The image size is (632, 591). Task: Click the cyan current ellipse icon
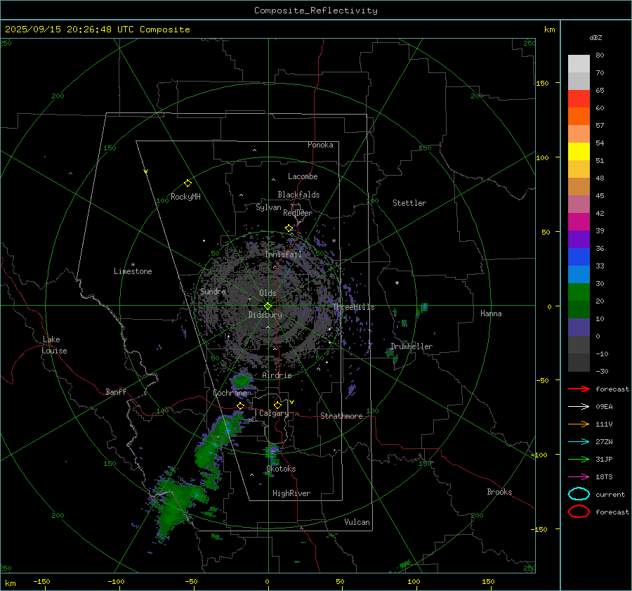point(579,494)
